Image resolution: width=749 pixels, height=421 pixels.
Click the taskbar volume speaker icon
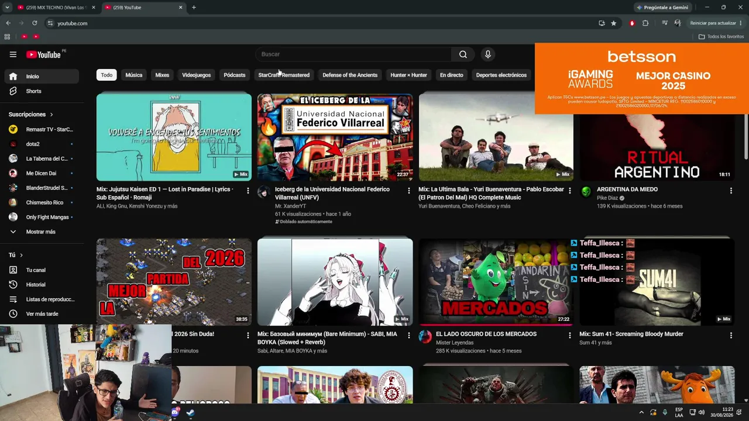[x=702, y=412]
